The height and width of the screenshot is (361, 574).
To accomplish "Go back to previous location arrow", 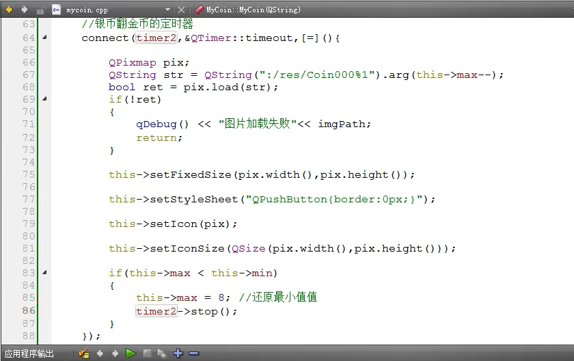I will pyautogui.click(x=9, y=10).
